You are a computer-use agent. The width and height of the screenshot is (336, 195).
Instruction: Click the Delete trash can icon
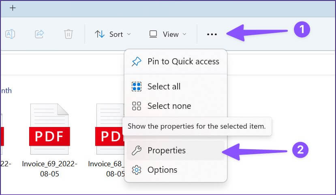pos(68,34)
